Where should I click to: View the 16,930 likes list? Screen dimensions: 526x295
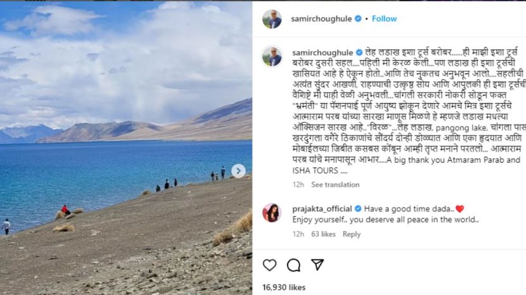point(284,287)
